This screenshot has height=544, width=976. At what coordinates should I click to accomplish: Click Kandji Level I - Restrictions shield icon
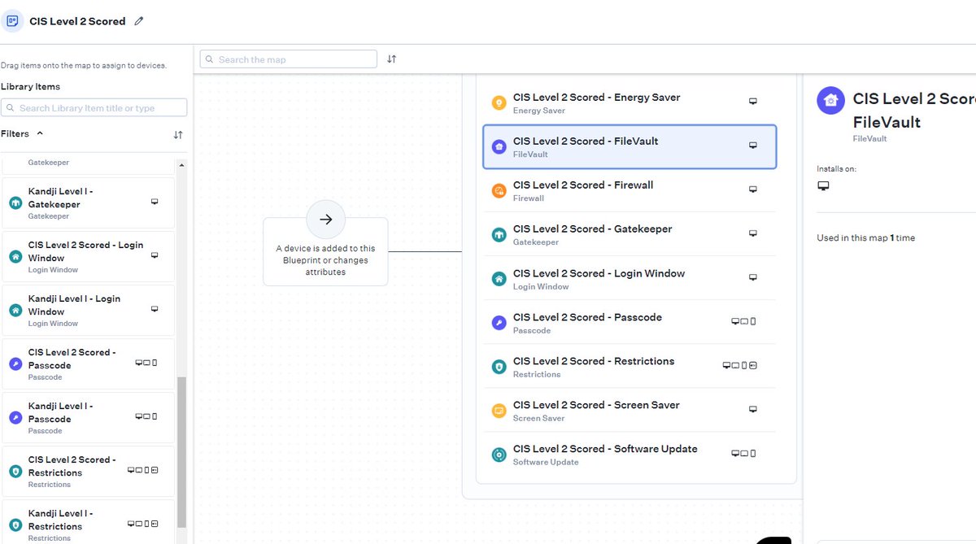tap(15, 525)
